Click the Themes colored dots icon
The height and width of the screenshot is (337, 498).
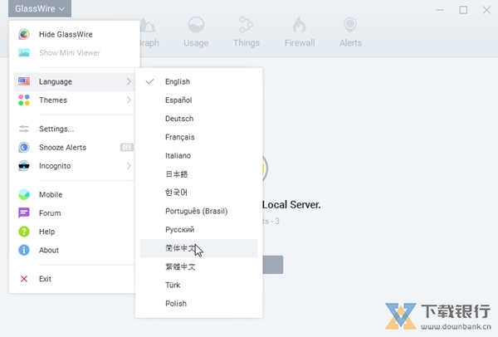coord(24,100)
